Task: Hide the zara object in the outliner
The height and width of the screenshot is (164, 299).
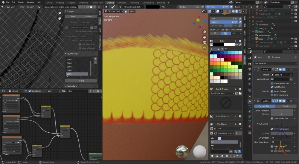Action: pyautogui.click(x=292, y=39)
